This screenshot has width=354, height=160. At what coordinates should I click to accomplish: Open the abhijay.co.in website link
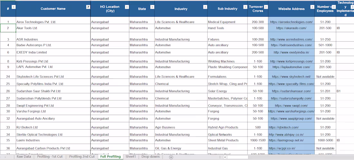(286, 135)
